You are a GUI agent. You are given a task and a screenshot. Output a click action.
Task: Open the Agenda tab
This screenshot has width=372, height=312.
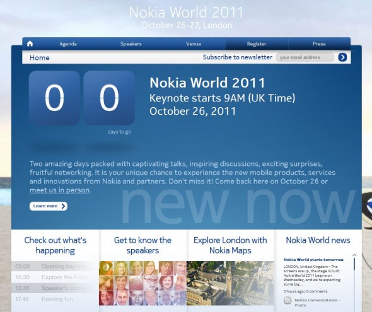[68, 44]
